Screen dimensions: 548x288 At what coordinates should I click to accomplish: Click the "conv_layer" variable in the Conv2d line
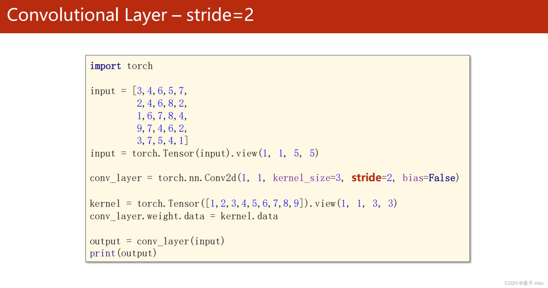116,178
